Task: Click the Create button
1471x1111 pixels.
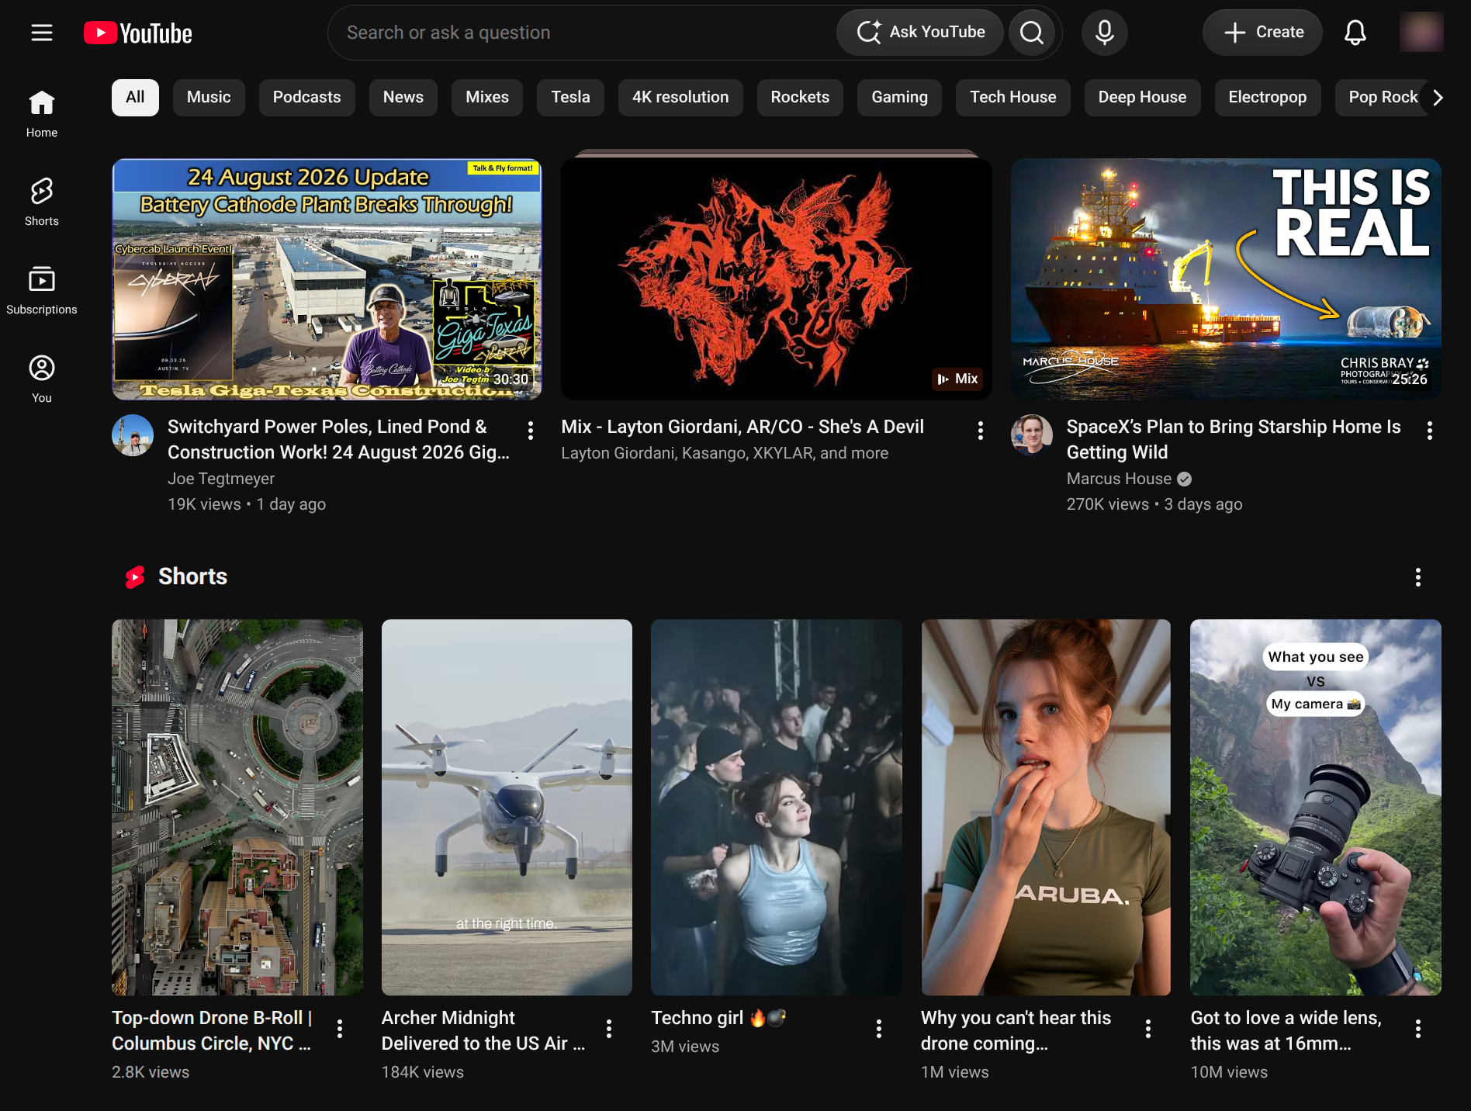Action: point(1262,33)
